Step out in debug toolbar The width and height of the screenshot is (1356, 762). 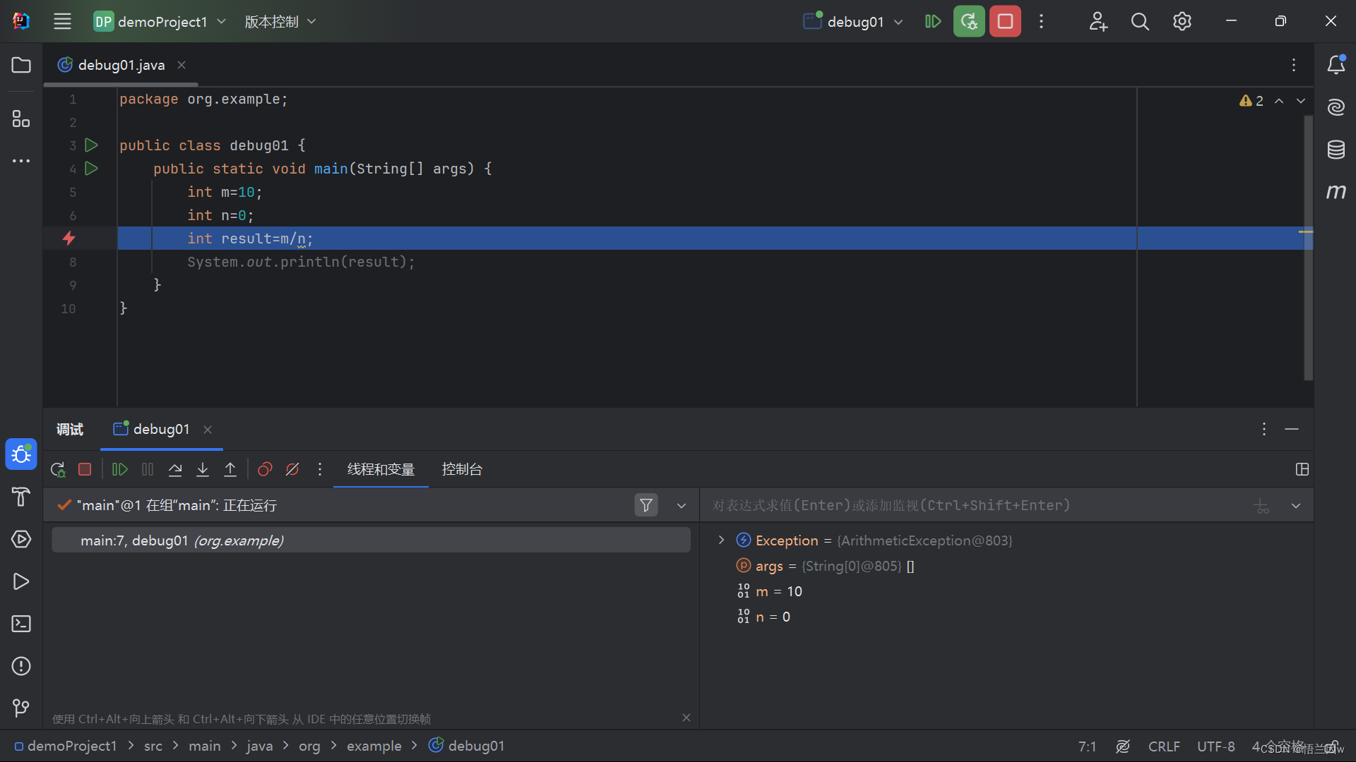230,469
